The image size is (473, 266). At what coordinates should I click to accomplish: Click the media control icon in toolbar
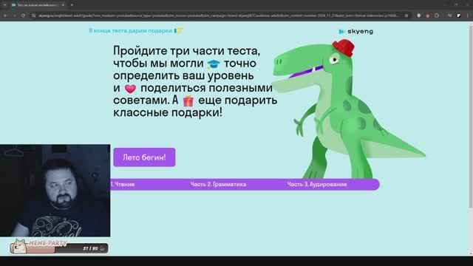(x=449, y=16)
